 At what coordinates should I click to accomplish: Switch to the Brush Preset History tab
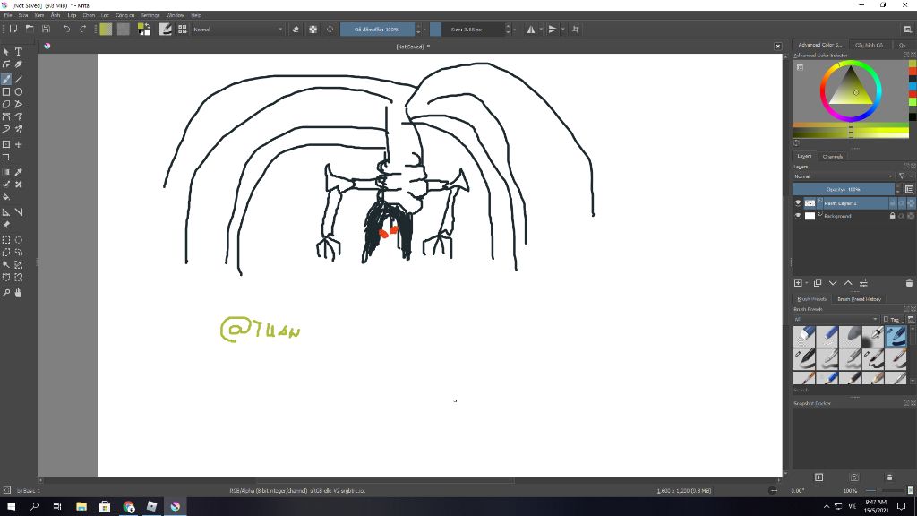click(x=859, y=299)
